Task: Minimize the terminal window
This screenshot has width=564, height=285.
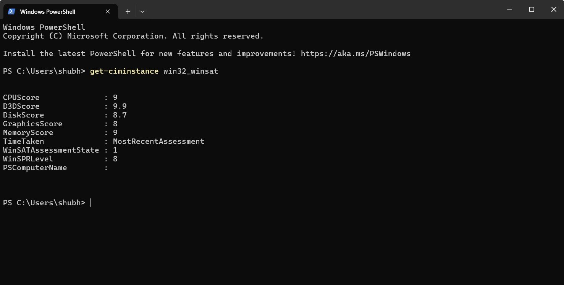Action: pyautogui.click(x=509, y=10)
